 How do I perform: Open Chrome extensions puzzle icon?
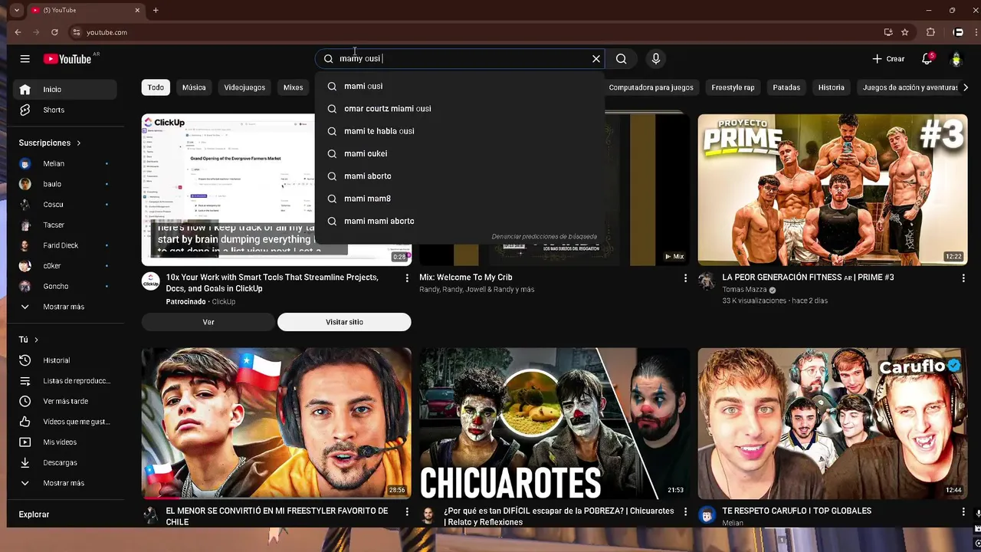930,32
